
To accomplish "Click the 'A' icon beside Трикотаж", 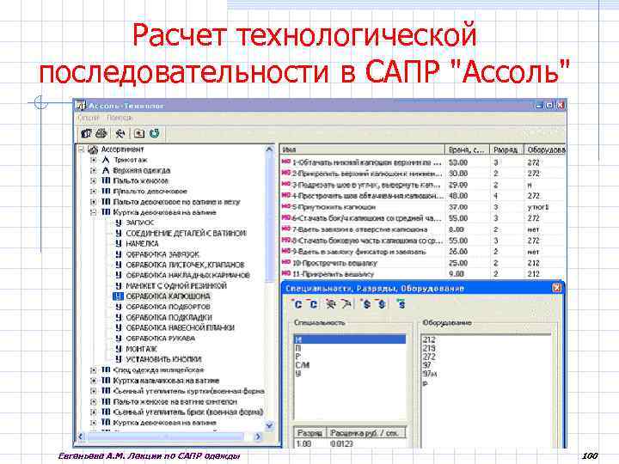I will 106,160.
